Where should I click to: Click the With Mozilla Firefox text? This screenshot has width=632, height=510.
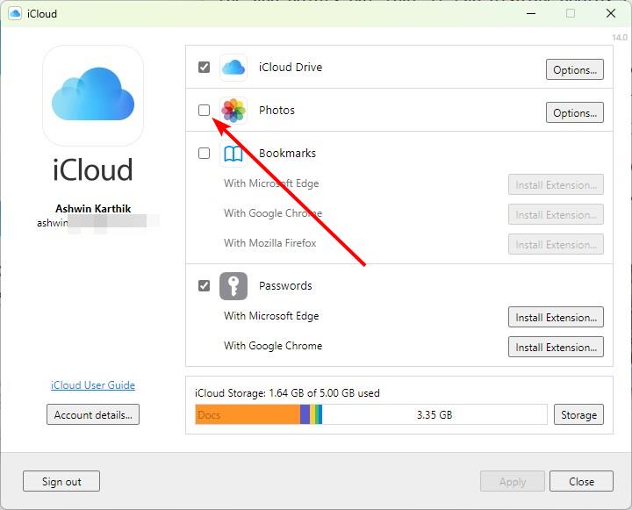270,243
